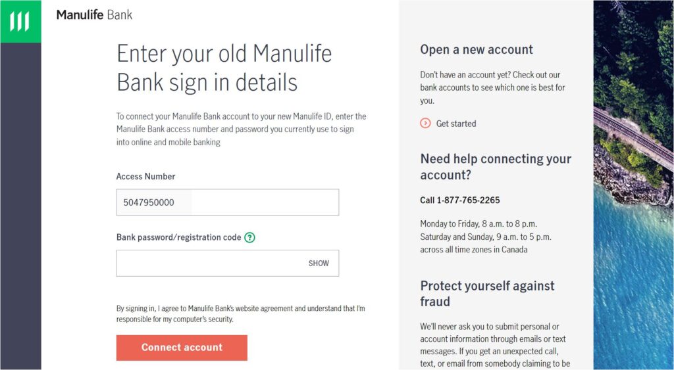Follow the Get started link

coord(455,124)
